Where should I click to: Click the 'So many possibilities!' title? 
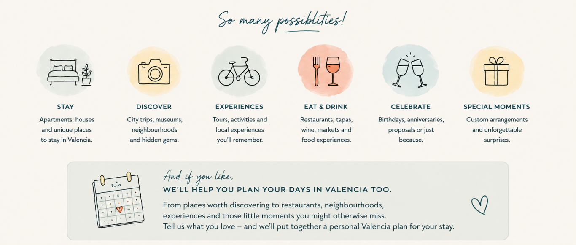point(282,20)
